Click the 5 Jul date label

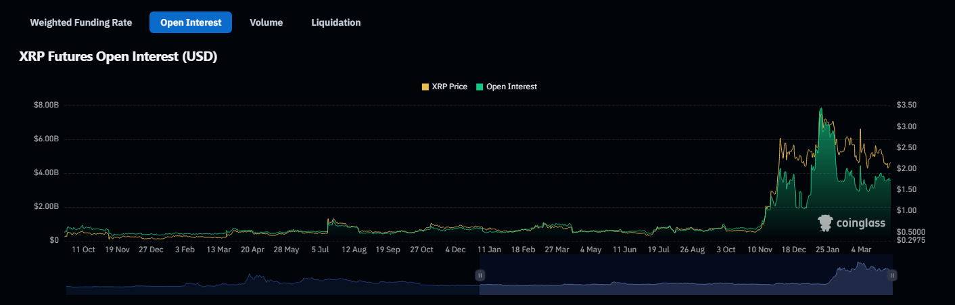(x=320, y=250)
